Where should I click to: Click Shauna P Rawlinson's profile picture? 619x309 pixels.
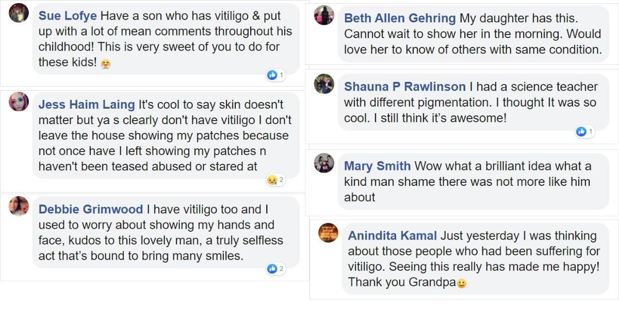point(324,83)
